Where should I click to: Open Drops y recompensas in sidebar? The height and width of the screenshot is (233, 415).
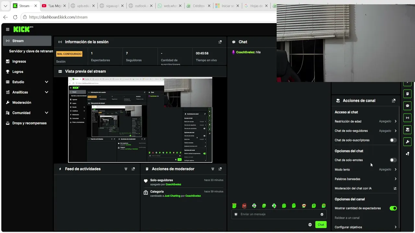point(27,123)
